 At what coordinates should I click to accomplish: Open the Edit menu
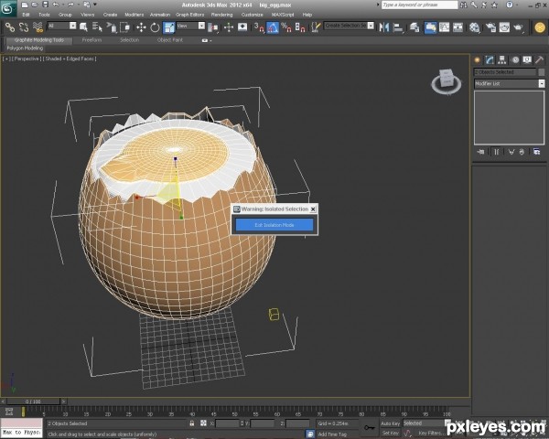point(26,15)
